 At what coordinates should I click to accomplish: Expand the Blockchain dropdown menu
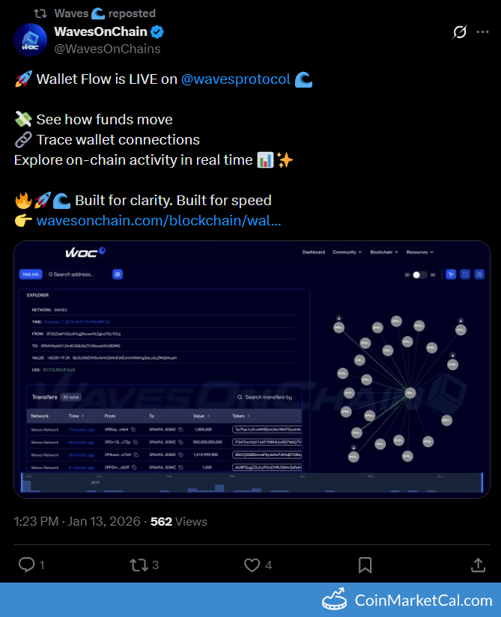(x=383, y=252)
